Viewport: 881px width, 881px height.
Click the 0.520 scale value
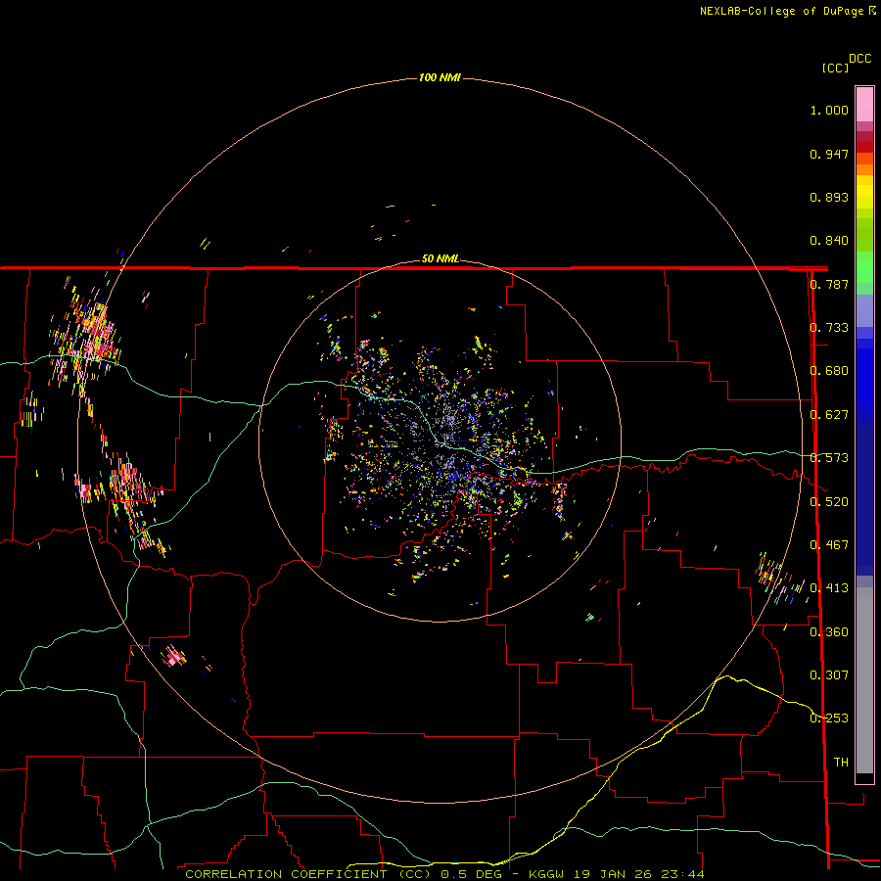click(829, 502)
